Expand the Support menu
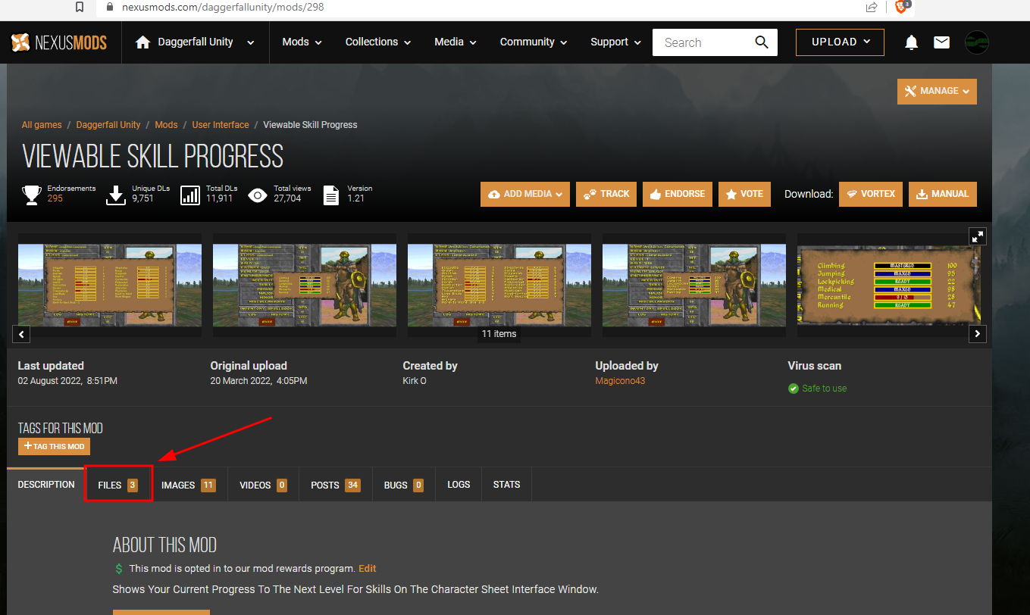1030x615 pixels. 616,42
